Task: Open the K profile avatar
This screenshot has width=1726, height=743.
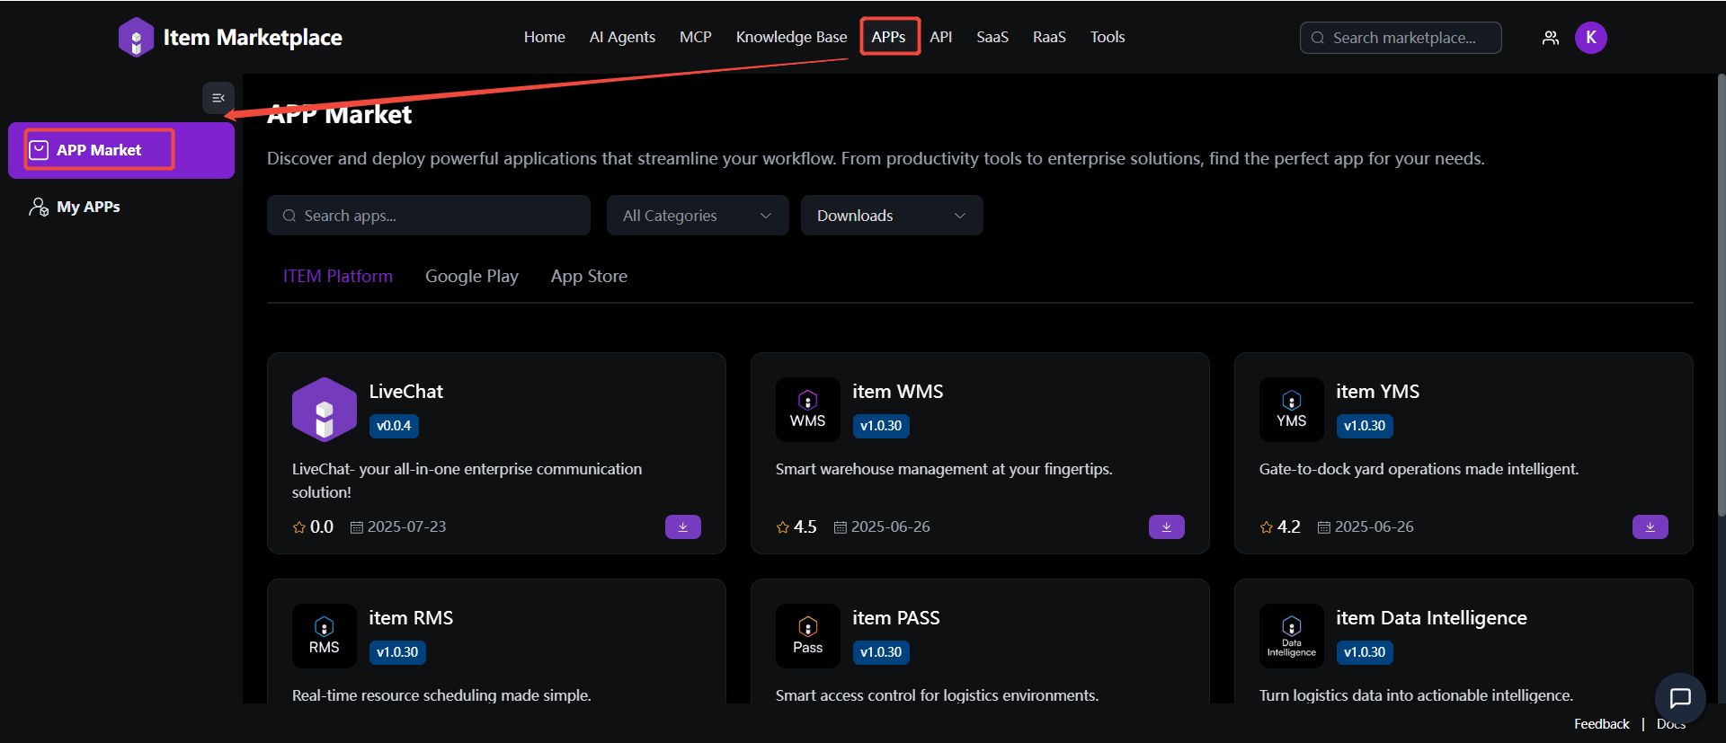Action: pyautogui.click(x=1591, y=38)
